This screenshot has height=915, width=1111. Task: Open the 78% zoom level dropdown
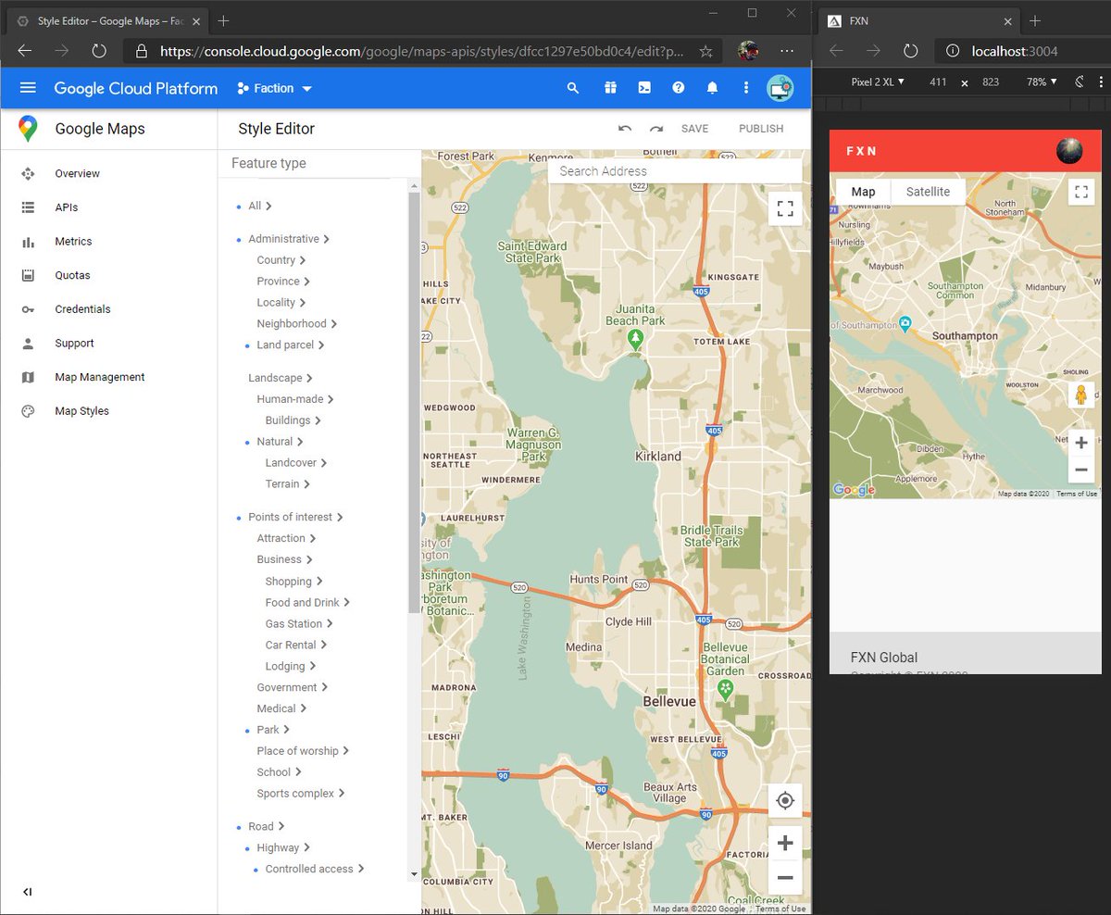pos(1042,81)
